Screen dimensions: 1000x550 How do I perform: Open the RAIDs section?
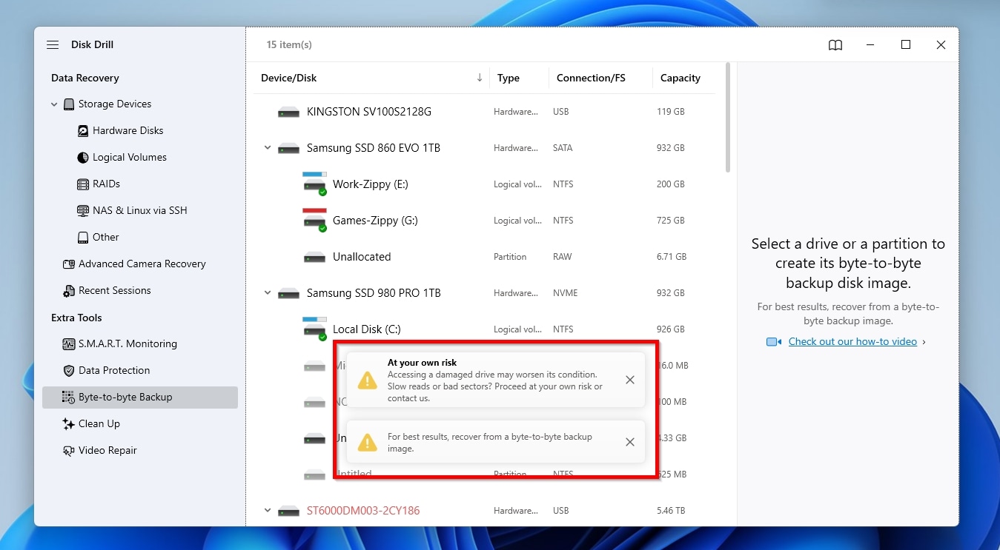pos(106,184)
